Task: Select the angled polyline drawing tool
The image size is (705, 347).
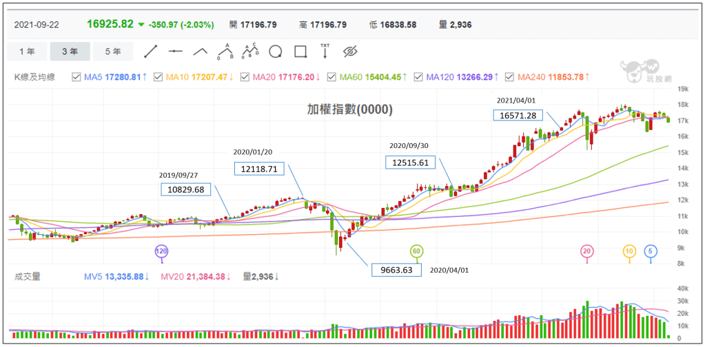Action: 200,52
